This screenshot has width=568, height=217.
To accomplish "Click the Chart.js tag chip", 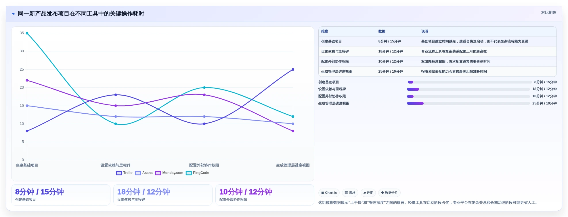I will point(329,193).
